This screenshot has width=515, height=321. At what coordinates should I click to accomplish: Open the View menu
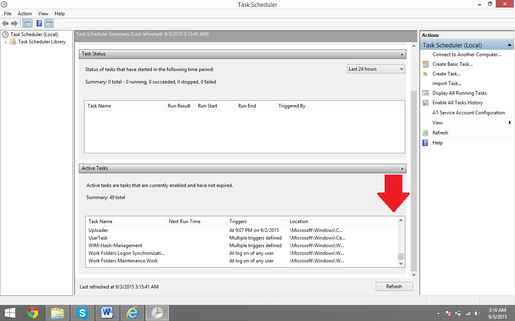(43, 13)
